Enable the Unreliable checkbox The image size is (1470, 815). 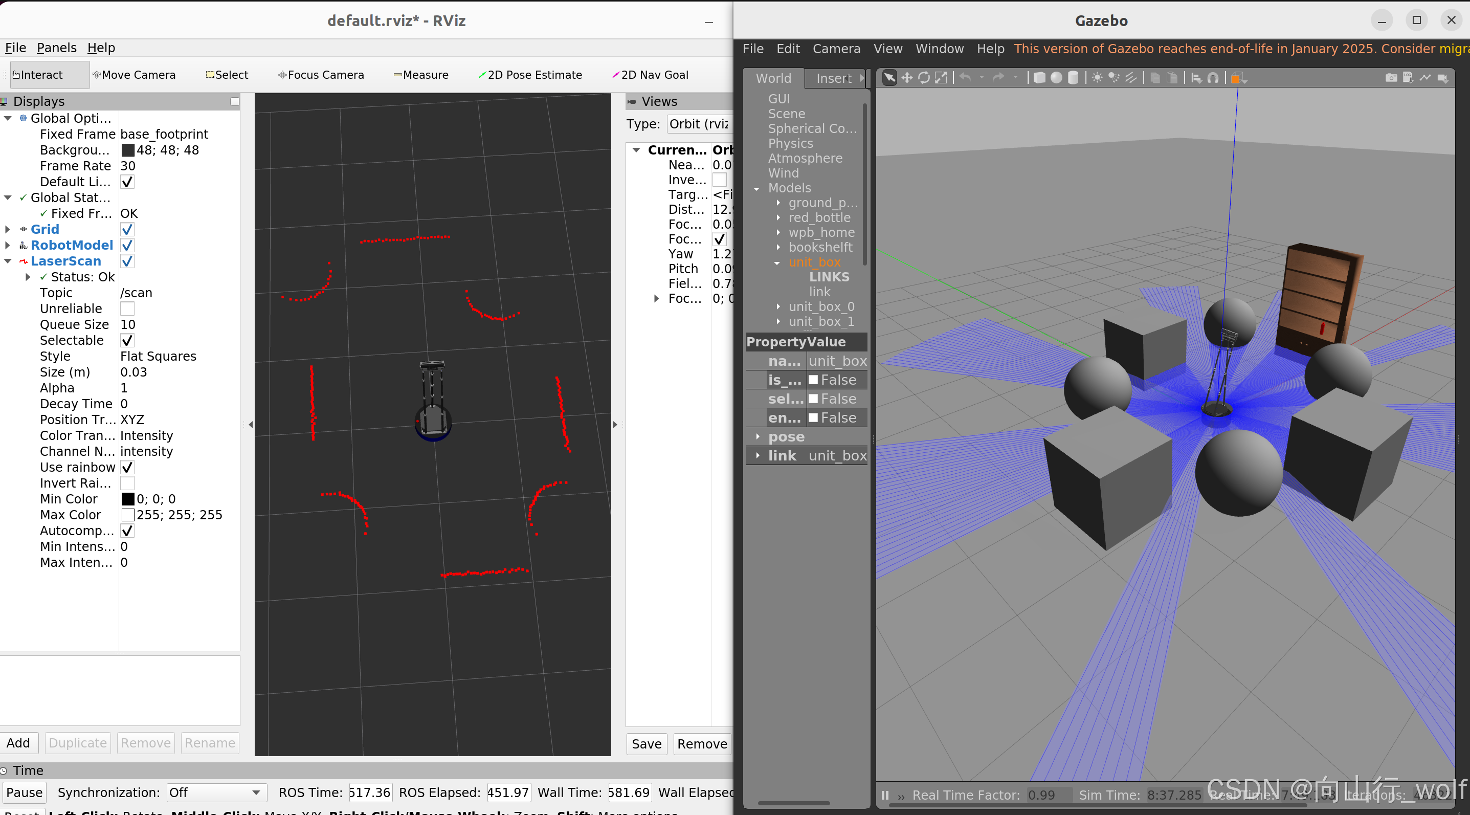pyautogui.click(x=127, y=309)
